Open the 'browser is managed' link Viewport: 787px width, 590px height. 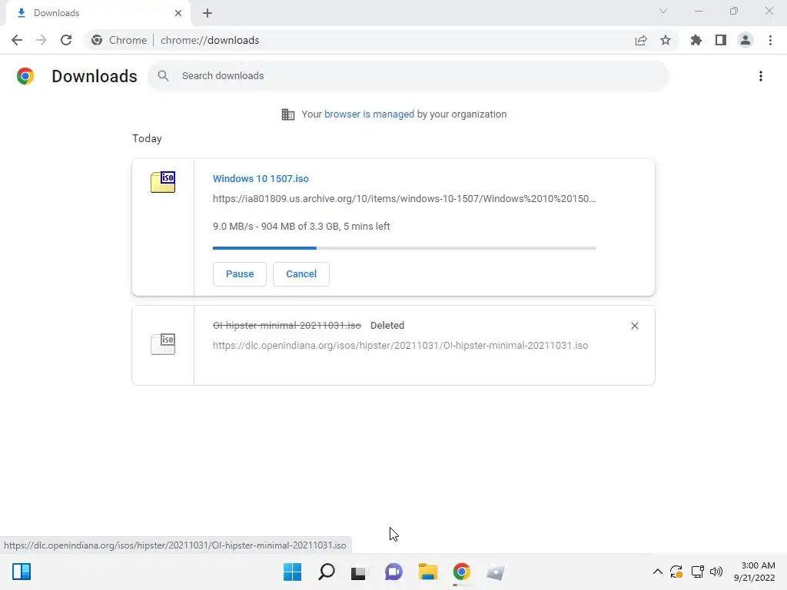point(369,114)
